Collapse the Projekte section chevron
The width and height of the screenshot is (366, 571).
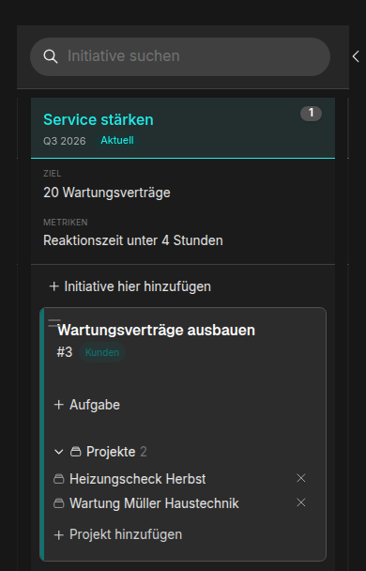point(58,452)
